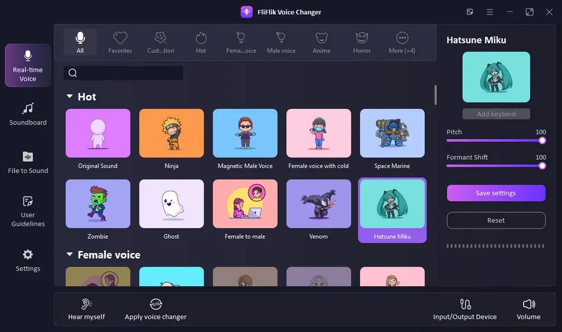Open the Real-time Voice section
The width and height of the screenshot is (562, 332).
[x=28, y=66]
